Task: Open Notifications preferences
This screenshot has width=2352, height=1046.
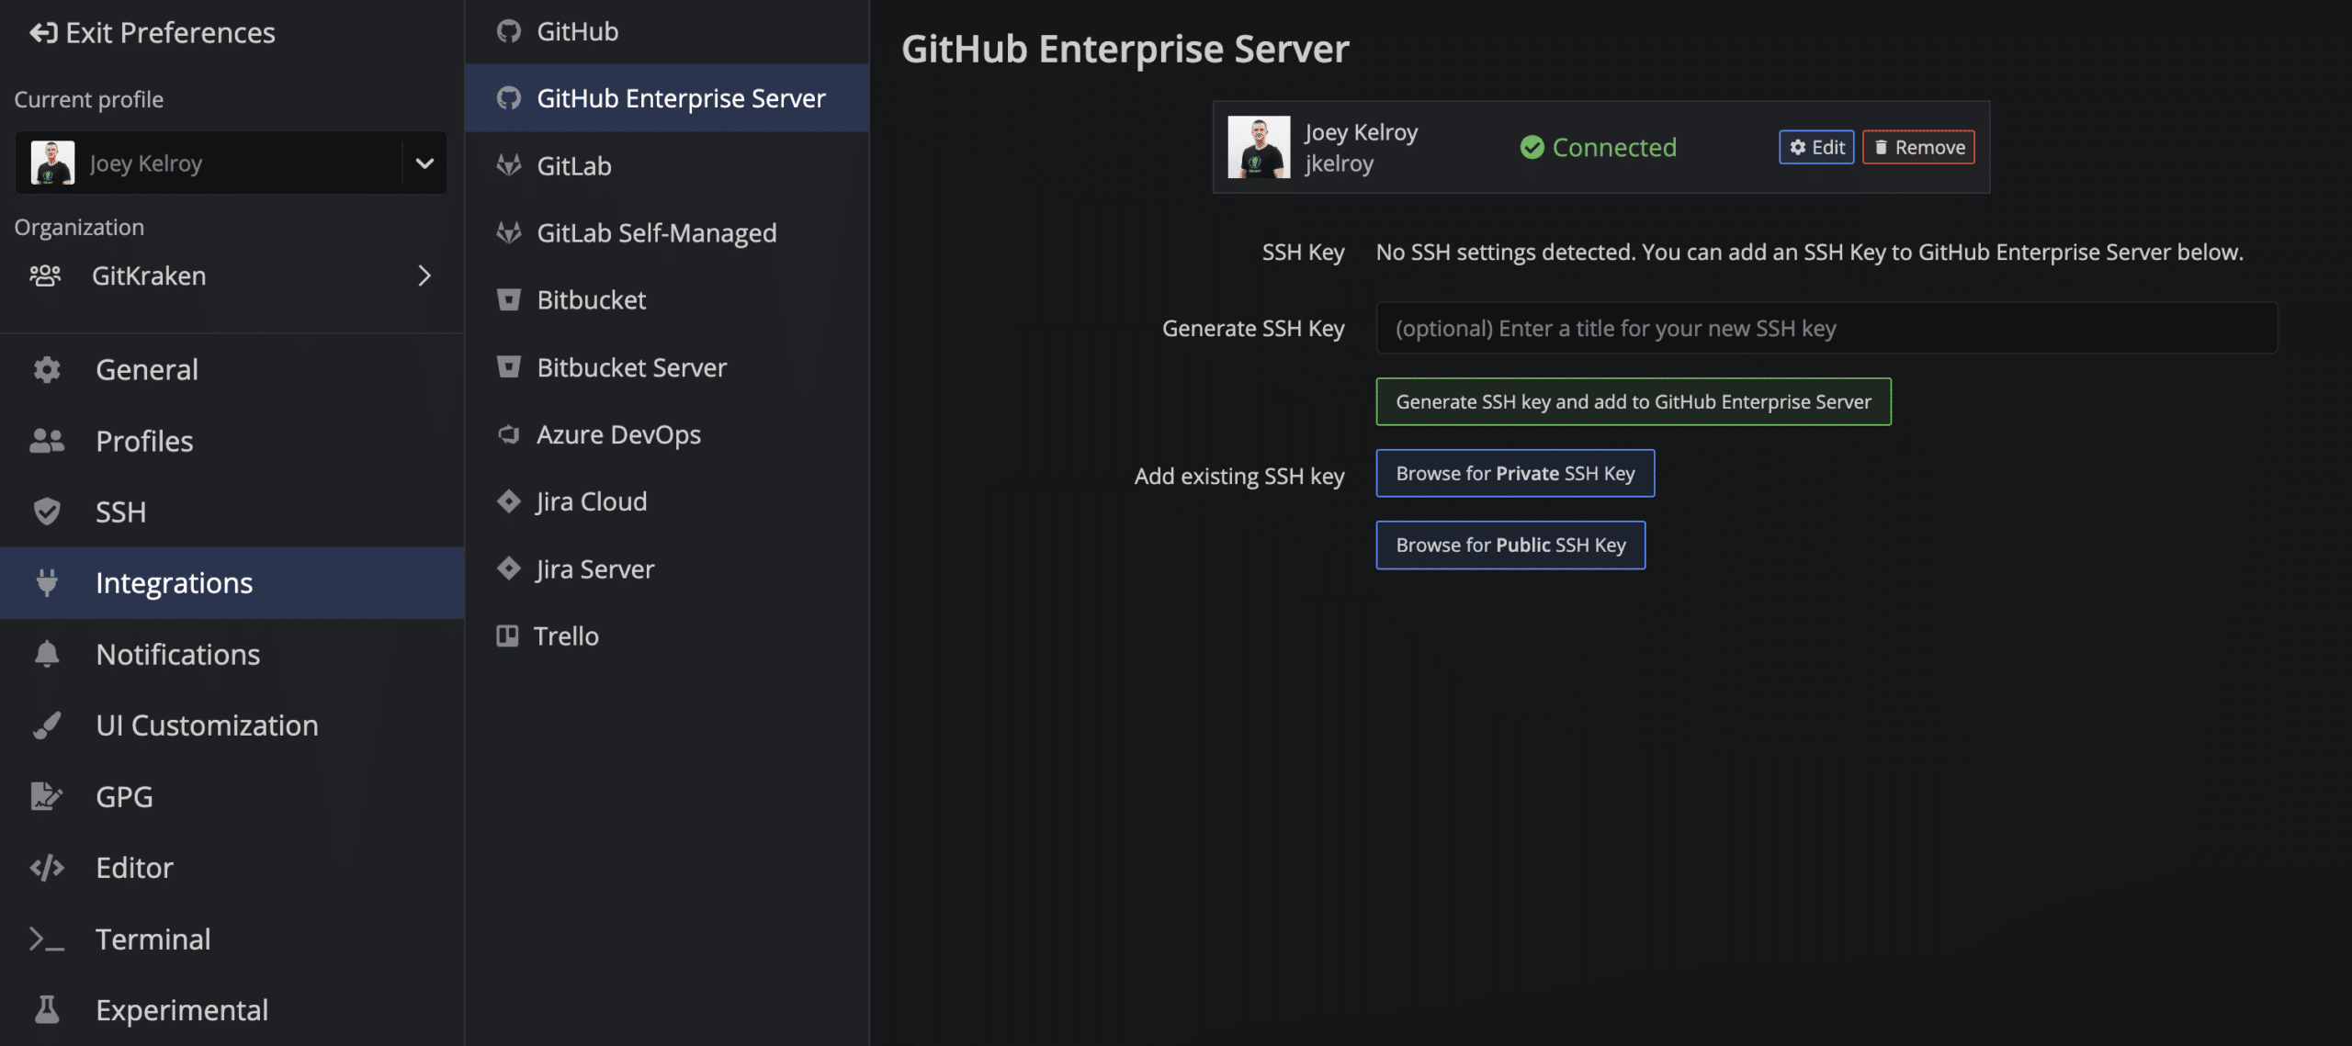Action: tap(232, 654)
